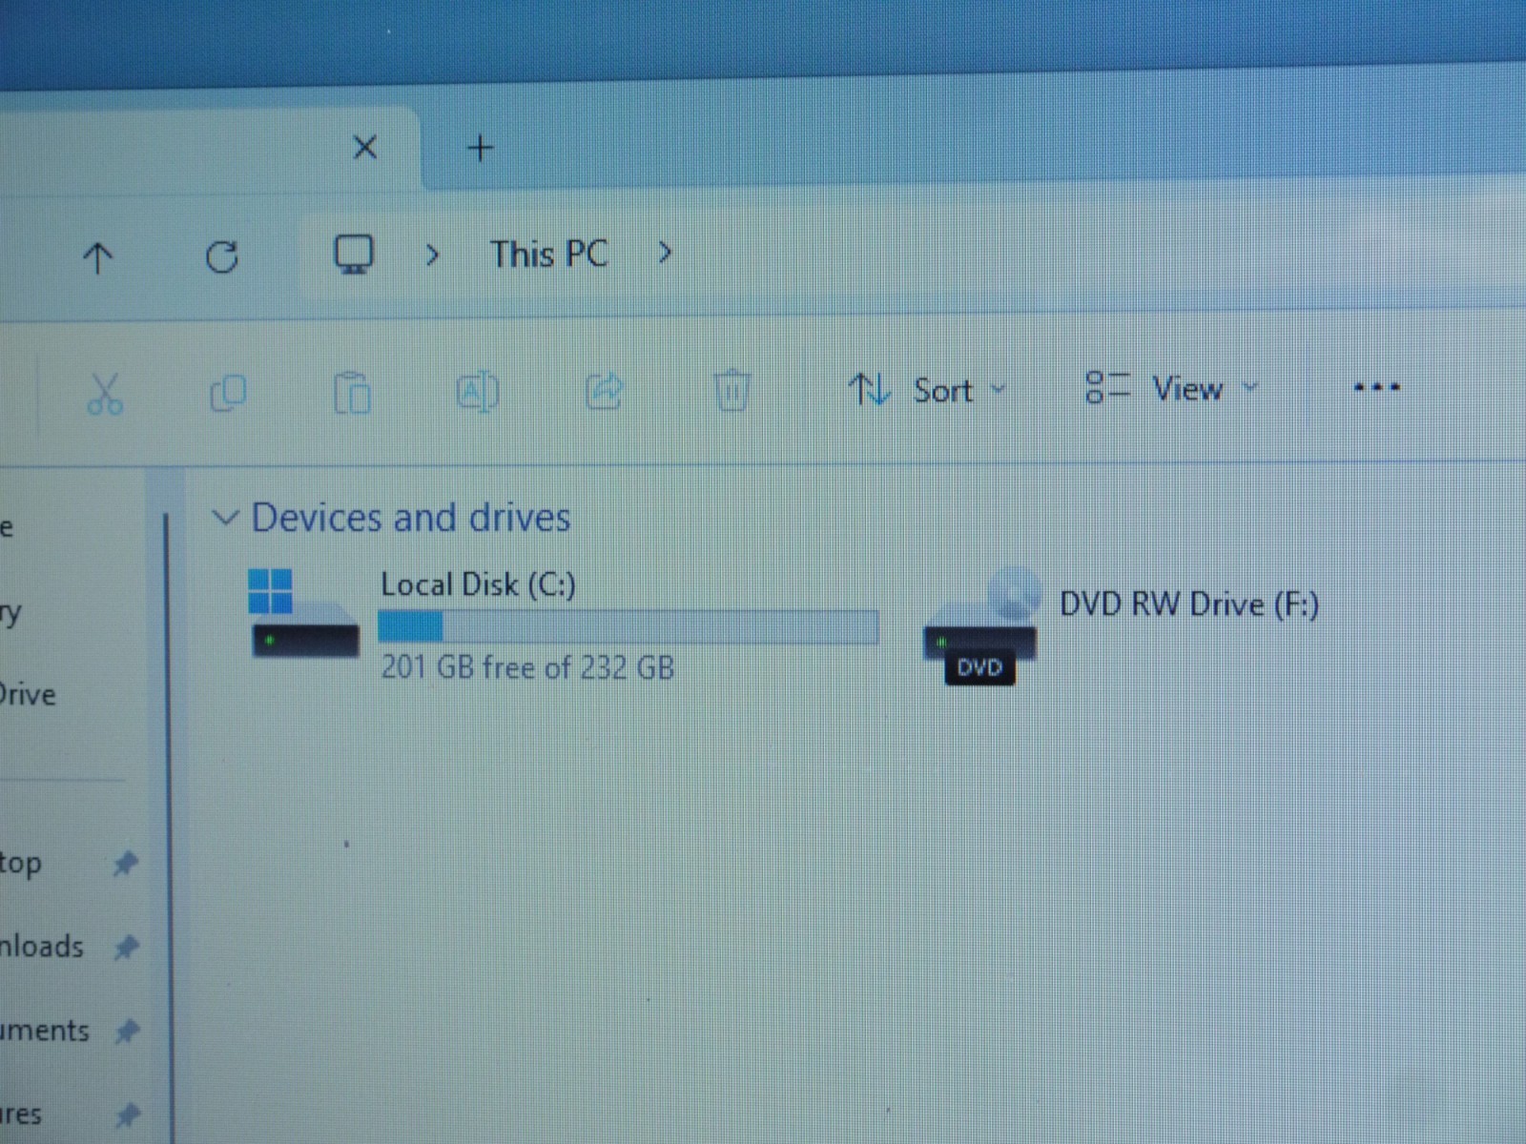The height and width of the screenshot is (1144, 1526).
Task: Click the Paste clipboard icon
Action: coord(352,392)
